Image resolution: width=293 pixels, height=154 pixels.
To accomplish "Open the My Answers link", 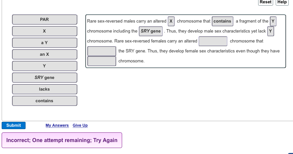I will (x=57, y=125).
